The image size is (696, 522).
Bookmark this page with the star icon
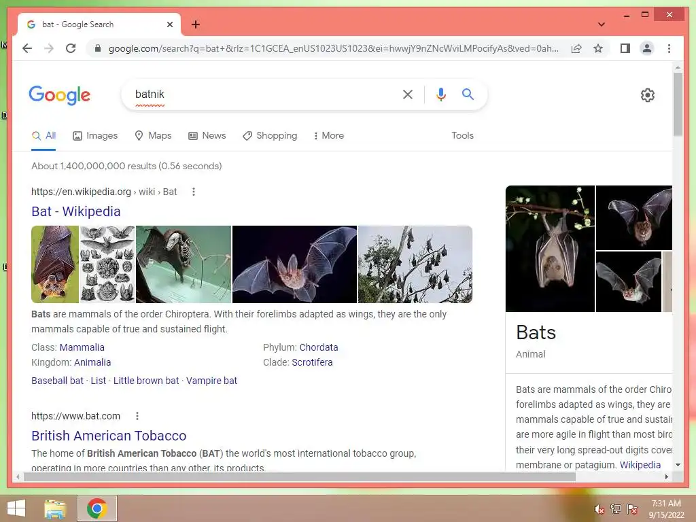tap(598, 48)
